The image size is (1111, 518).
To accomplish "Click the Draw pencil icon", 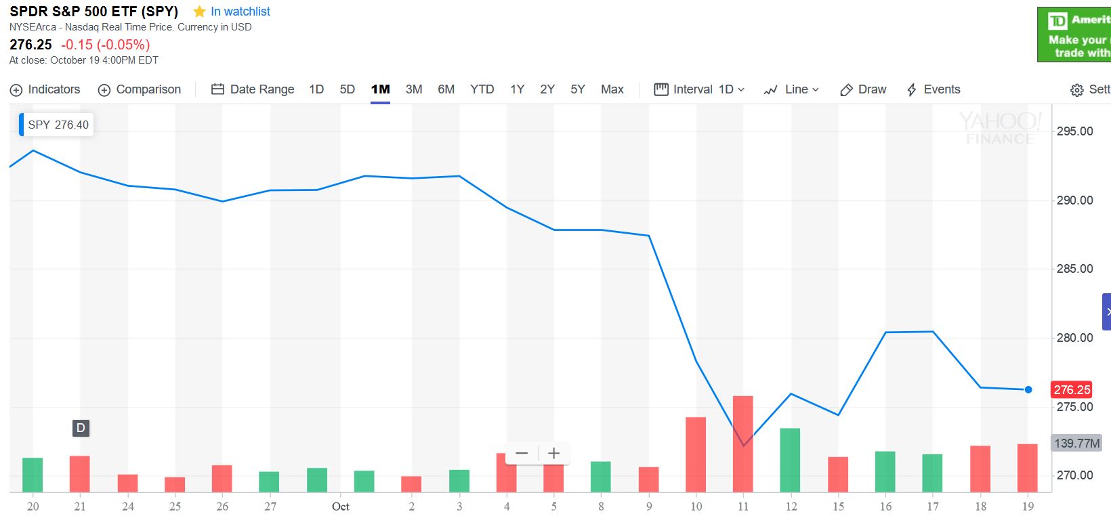I will (x=845, y=90).
